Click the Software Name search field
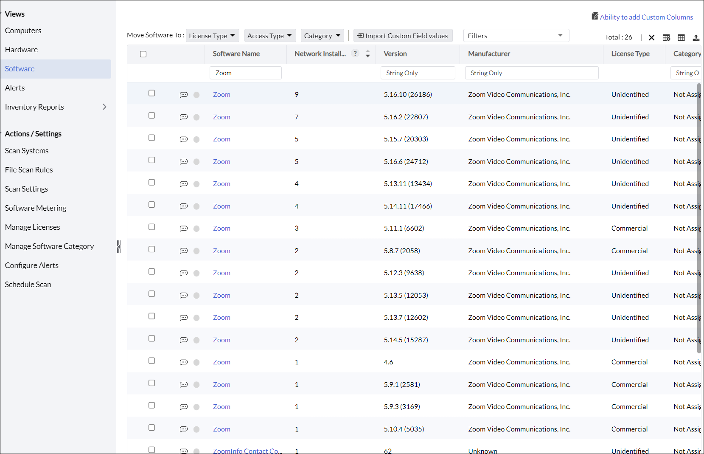This screenshot has width=704, height=454. (x=245, y=73)
